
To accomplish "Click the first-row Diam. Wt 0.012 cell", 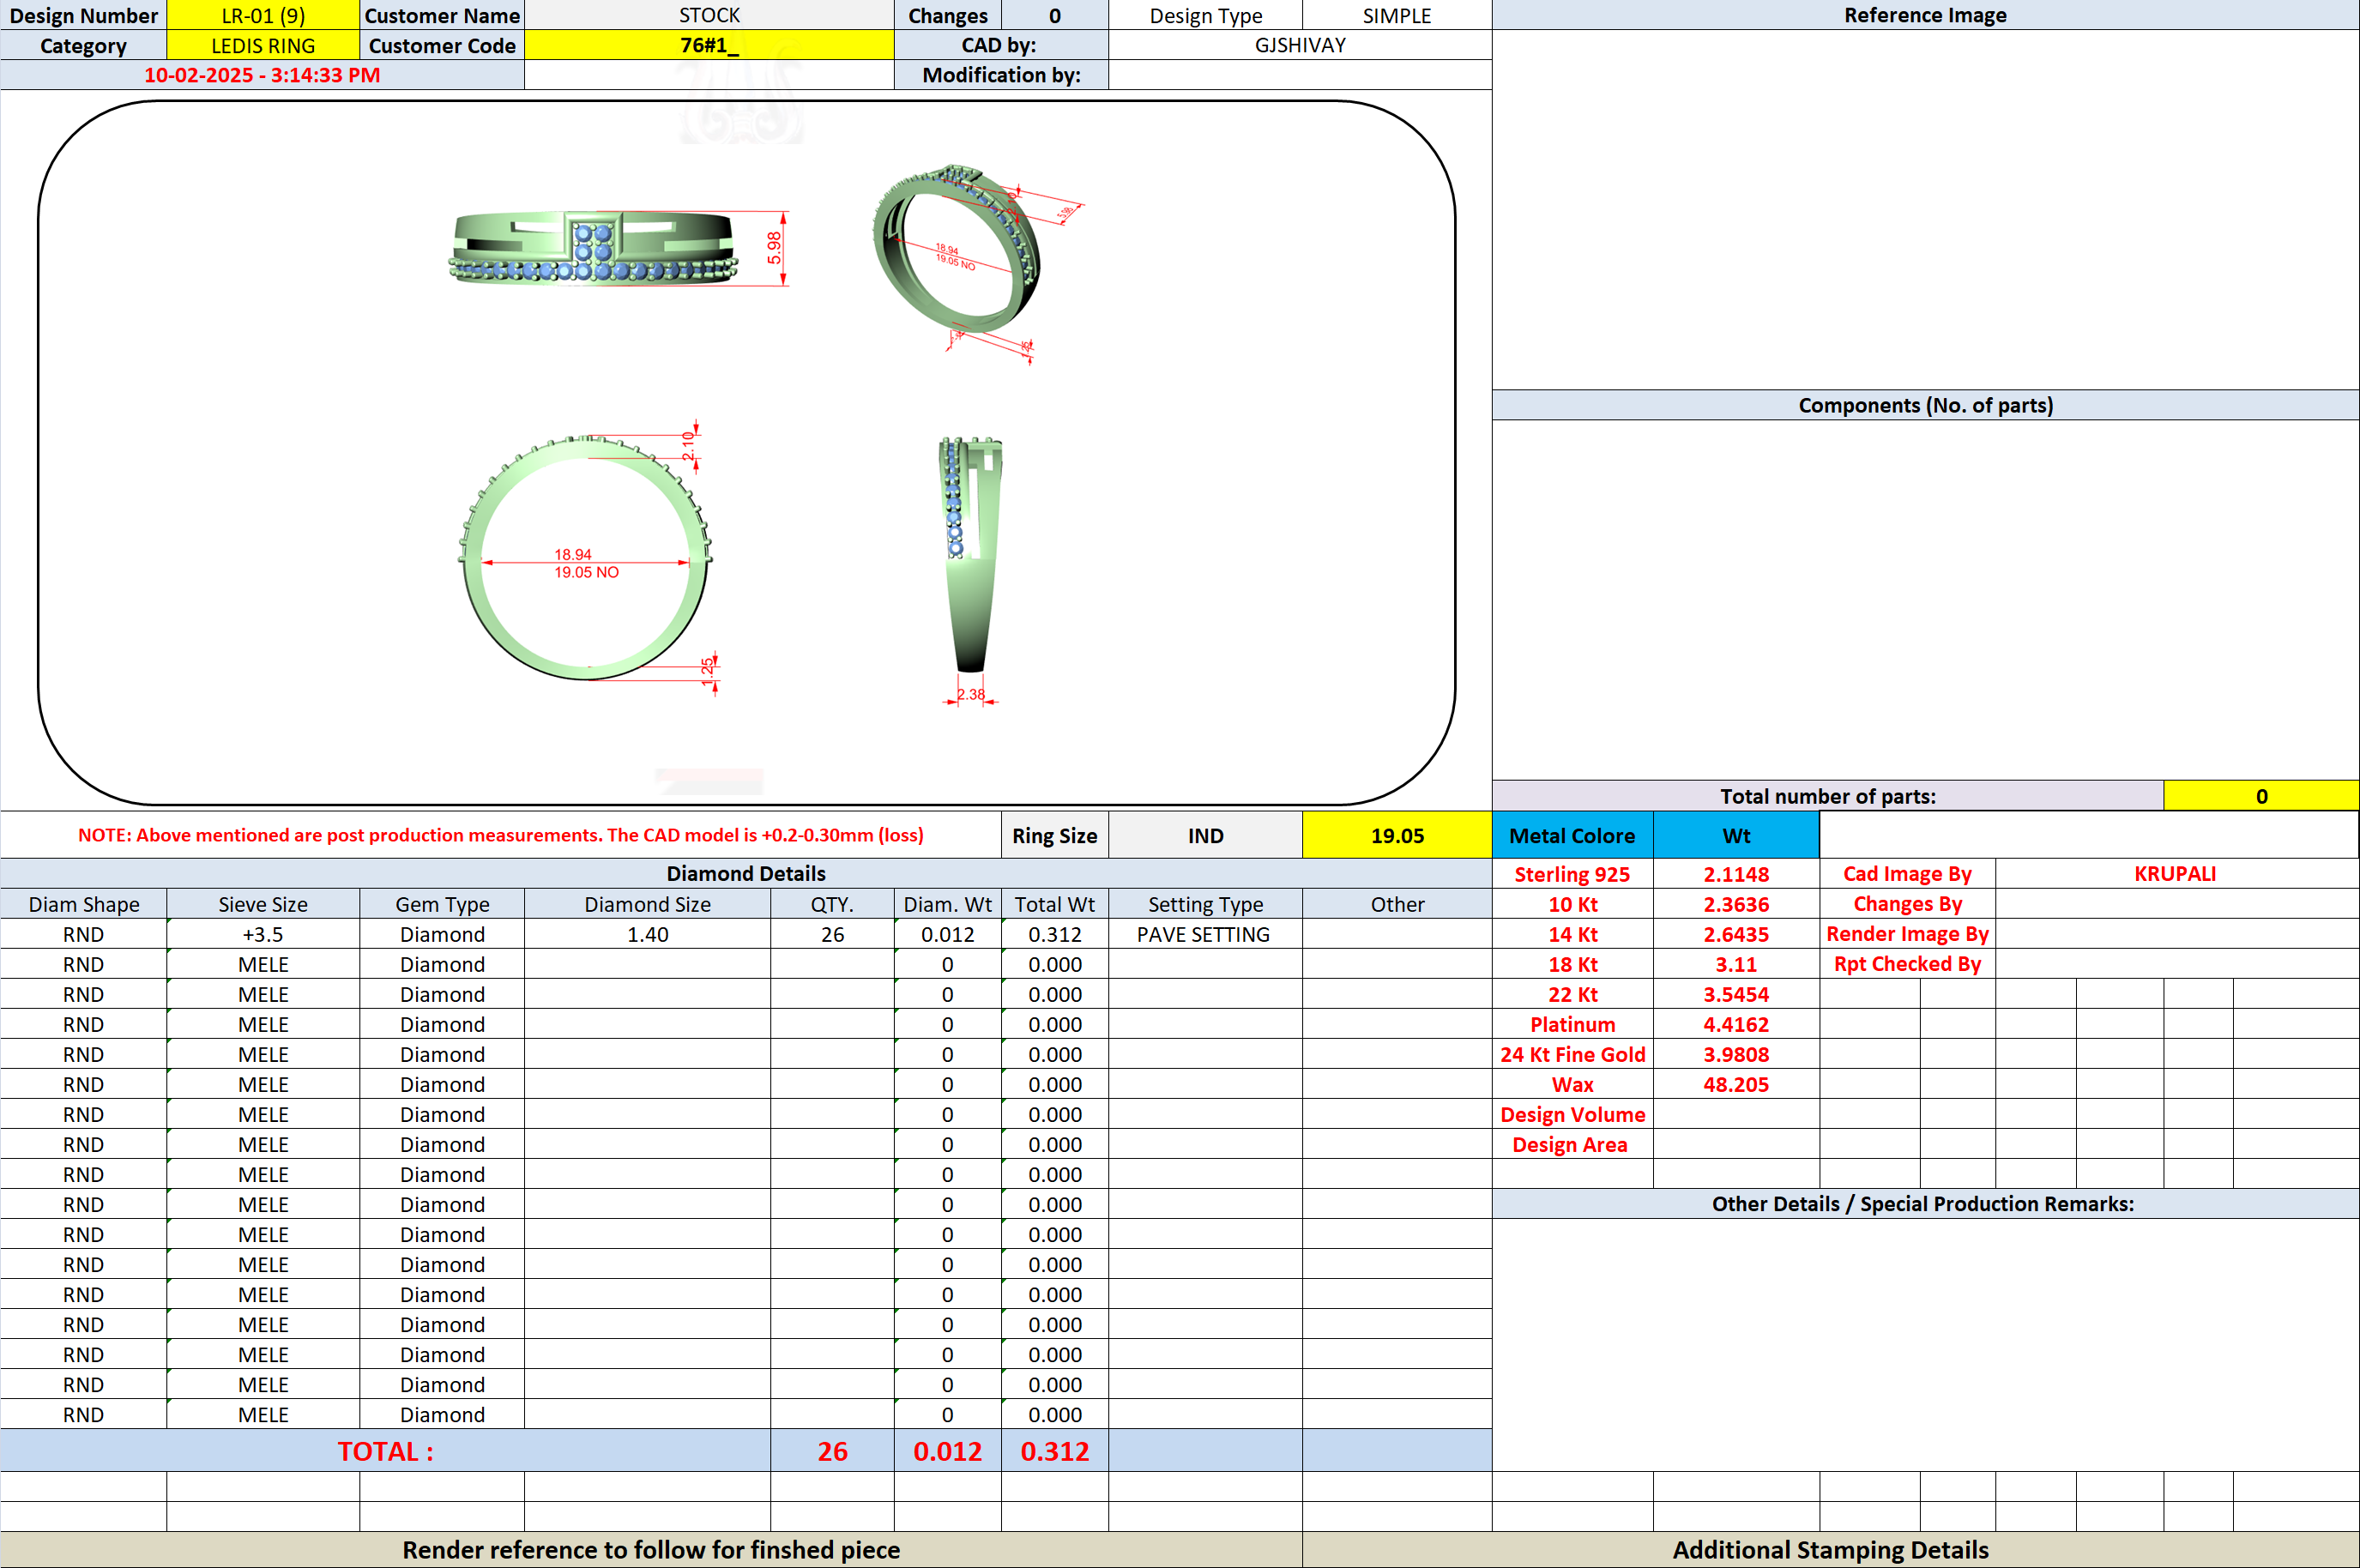I will tap(947, 934).
